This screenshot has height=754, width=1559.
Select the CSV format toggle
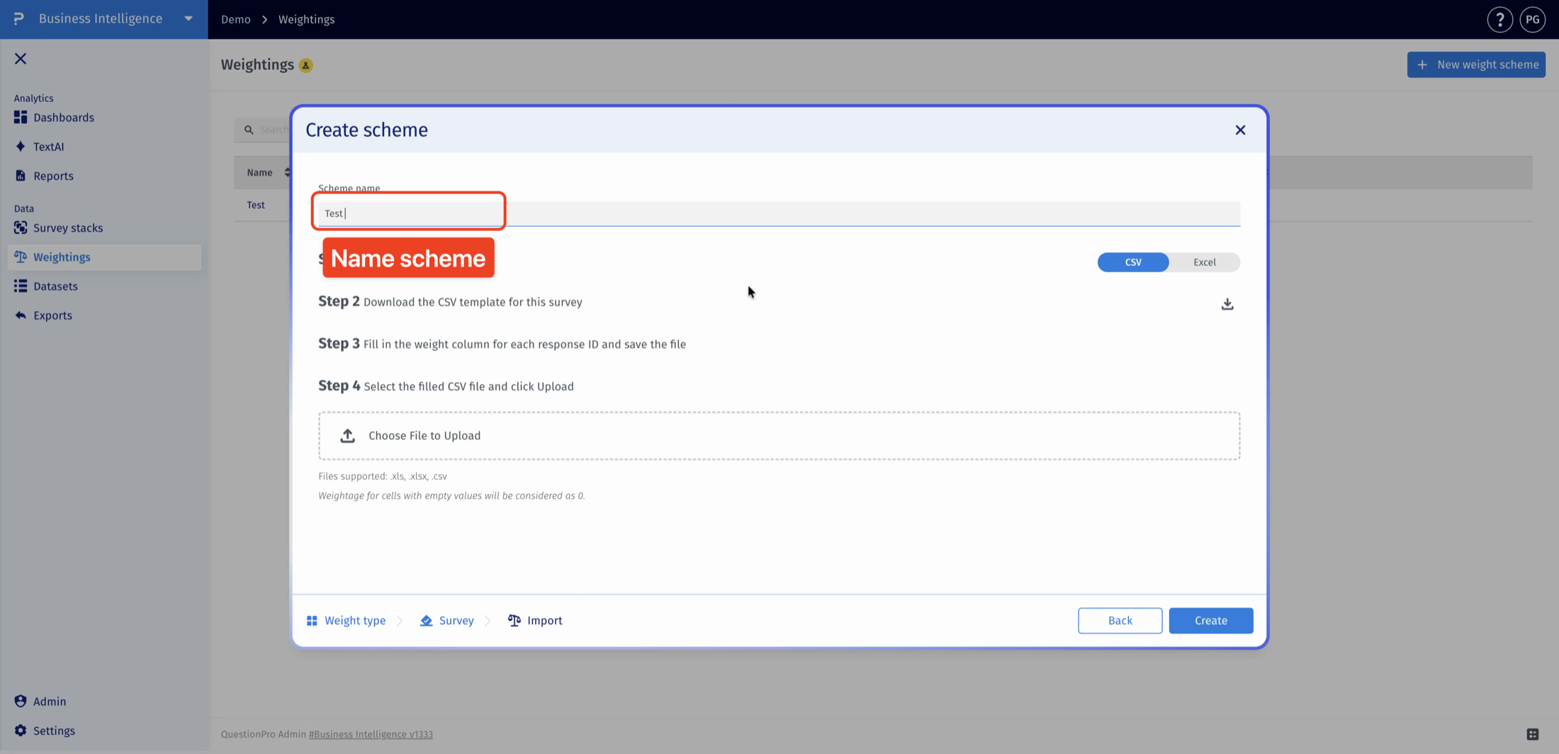click(1133, 262)
